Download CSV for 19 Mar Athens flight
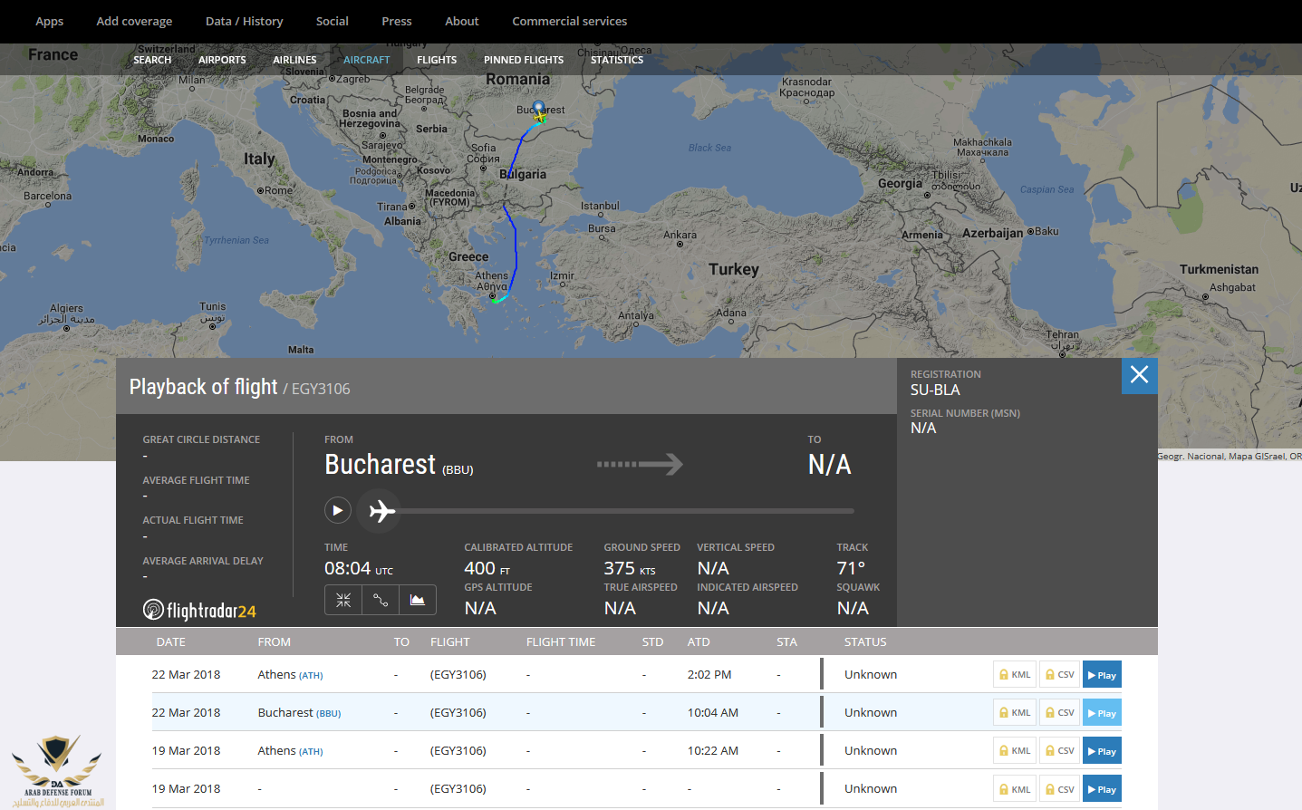1302x810 pixels. [x=1059, y=751]
